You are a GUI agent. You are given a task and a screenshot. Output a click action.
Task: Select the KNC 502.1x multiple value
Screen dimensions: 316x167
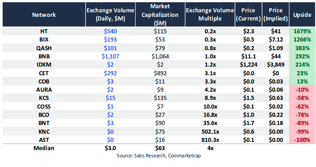tap(210, 132)
